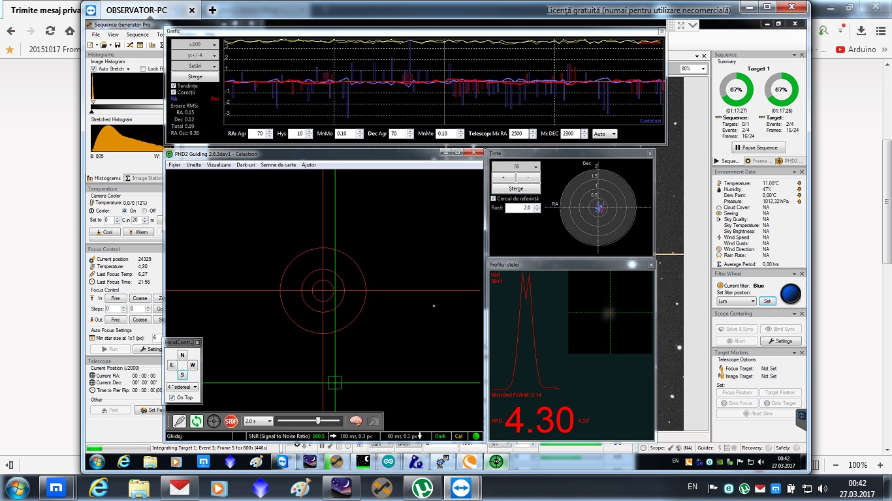Click the Cool button
The image size is (892, 501).
tap(104, 232)
